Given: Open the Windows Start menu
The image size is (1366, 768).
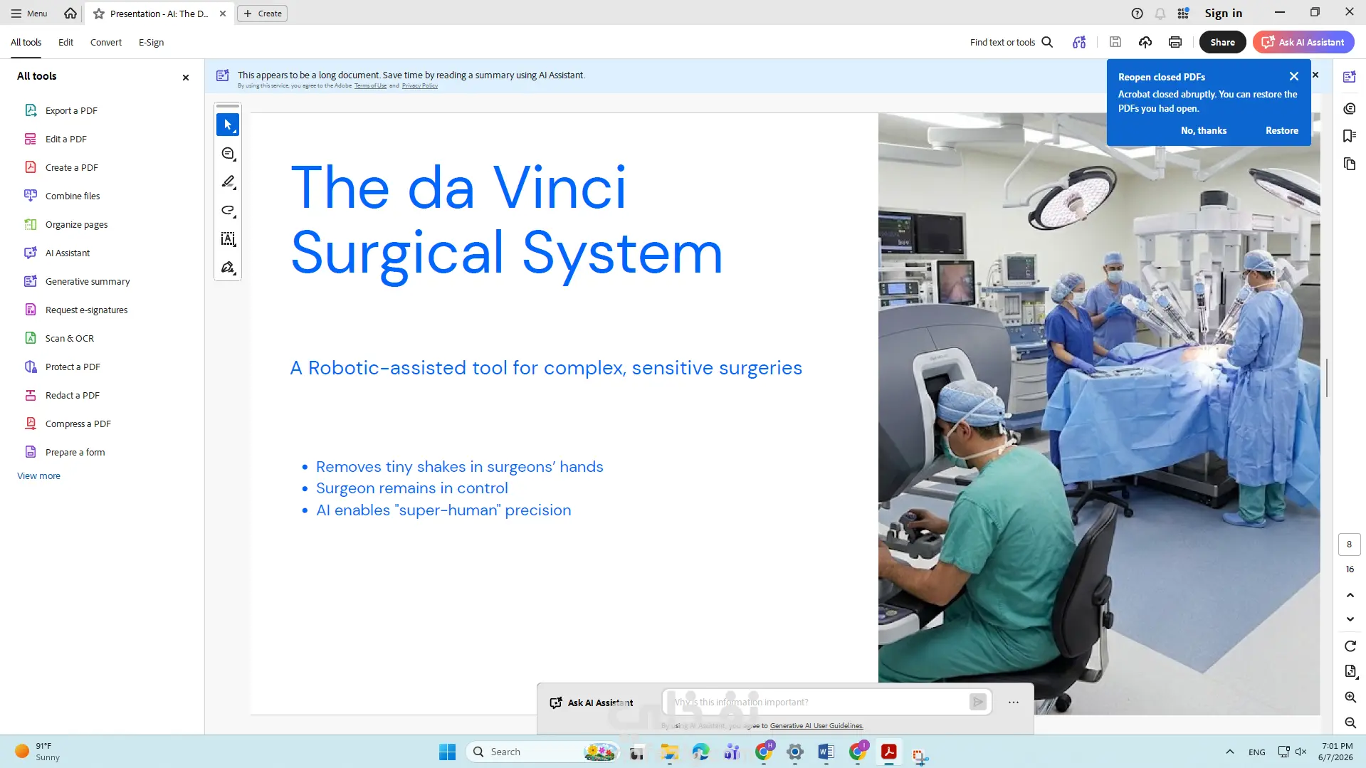Looking at the screenshot, I should pyautogui.click(x=447, y=752).
